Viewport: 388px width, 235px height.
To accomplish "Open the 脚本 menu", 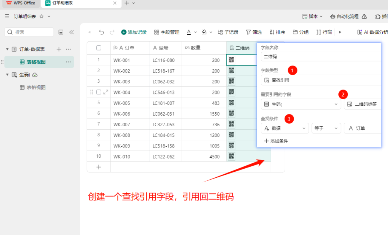I will [313, 16].
